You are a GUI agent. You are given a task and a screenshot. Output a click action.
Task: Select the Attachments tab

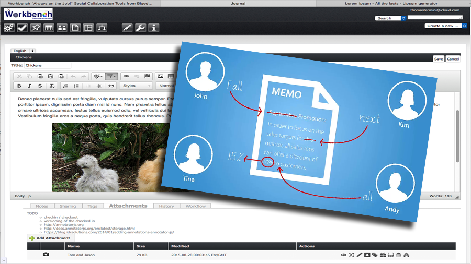128,206
